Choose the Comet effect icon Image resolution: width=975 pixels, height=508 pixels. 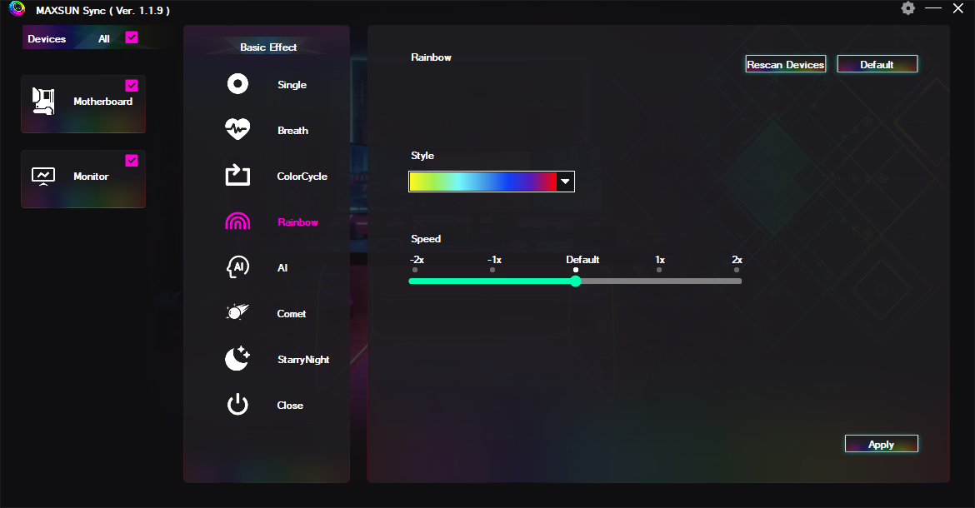coord(237,311)
